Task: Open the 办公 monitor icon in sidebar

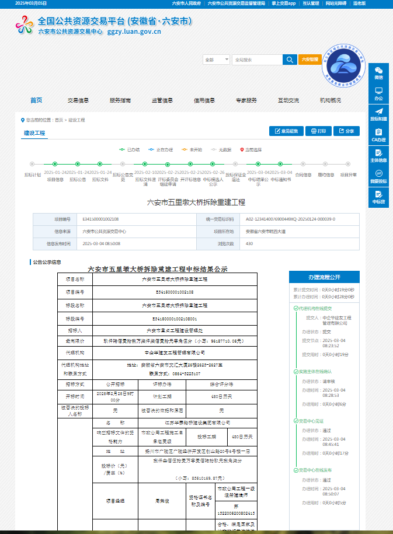Action: click(378, 94)
